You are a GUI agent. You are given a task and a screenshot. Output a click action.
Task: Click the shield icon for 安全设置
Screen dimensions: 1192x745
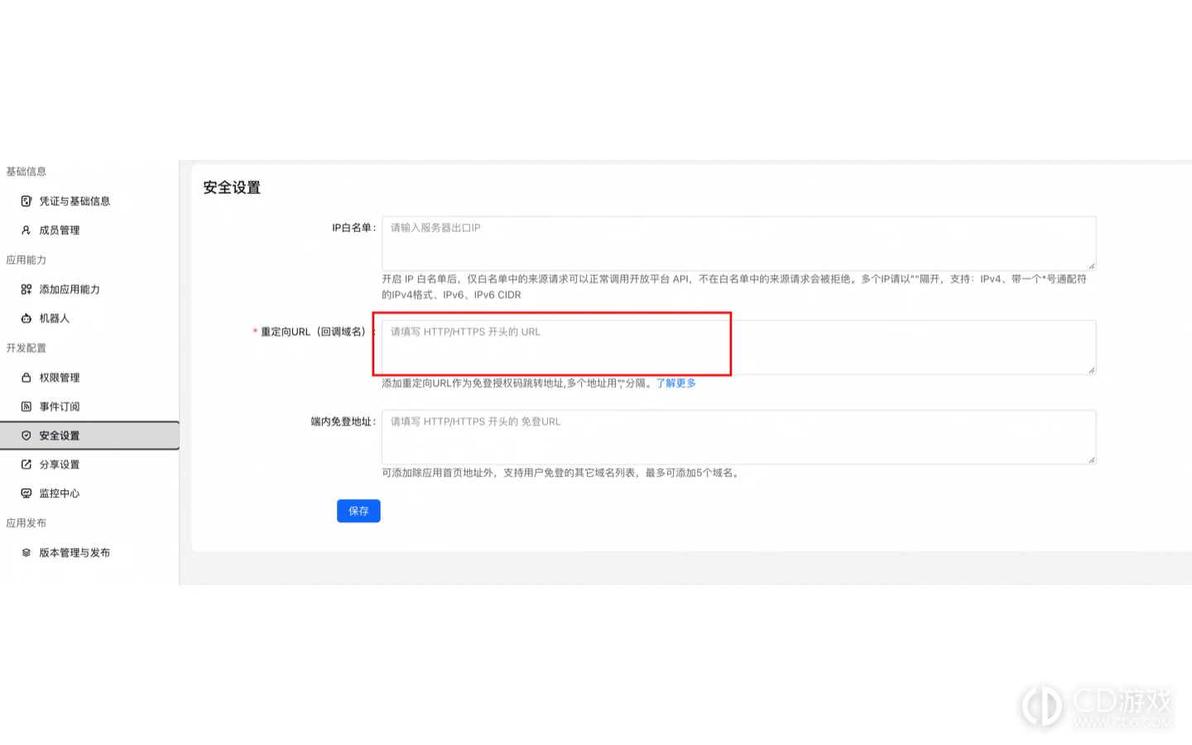pyautogui.click(x=26, y=435)
